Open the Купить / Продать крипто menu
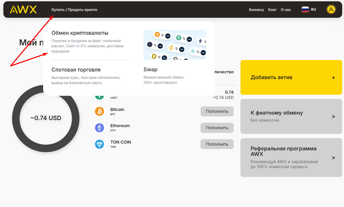The width and height of the screenshot is (344, 207). click(74, 10)
